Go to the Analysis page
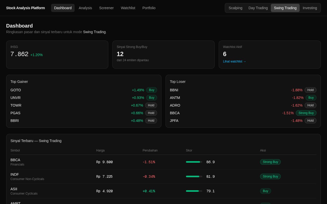 pyautogui.click(x=85, y=8)
